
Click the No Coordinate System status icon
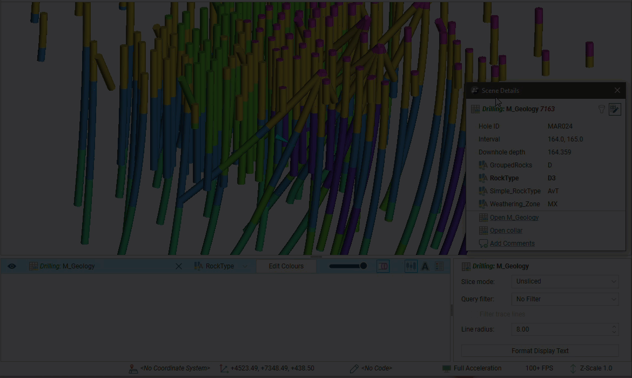point(133,368)
